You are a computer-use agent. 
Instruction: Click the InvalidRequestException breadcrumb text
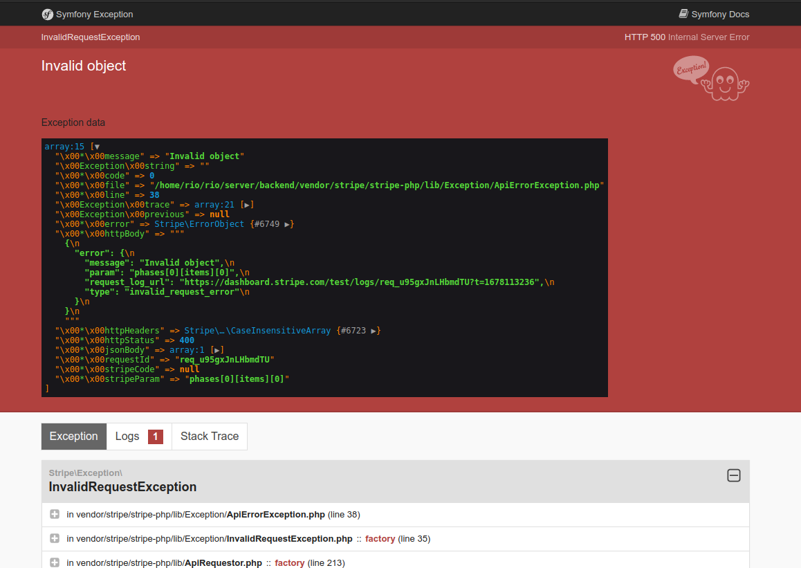point(91,37)
